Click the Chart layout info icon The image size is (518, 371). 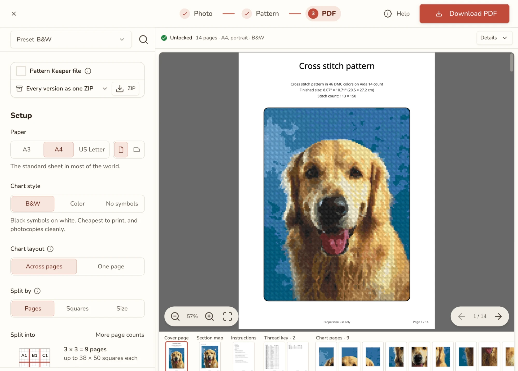coord(50,249)
